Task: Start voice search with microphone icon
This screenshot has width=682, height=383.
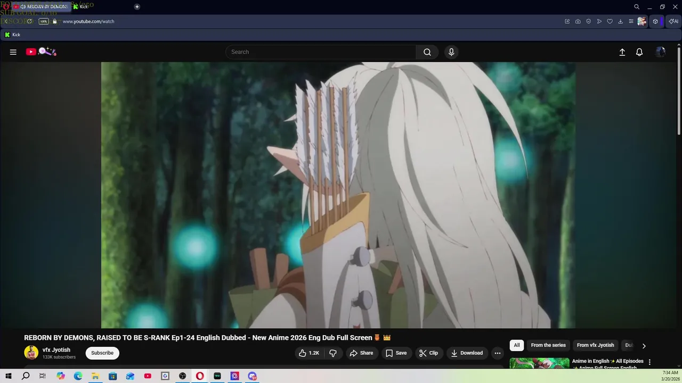Action: click(x=451, y=52)
